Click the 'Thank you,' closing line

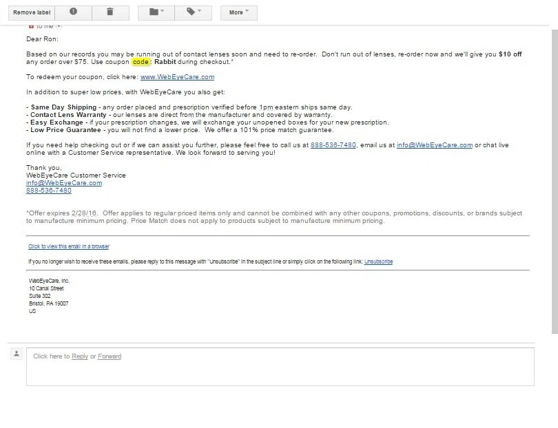tap(44, 168)
